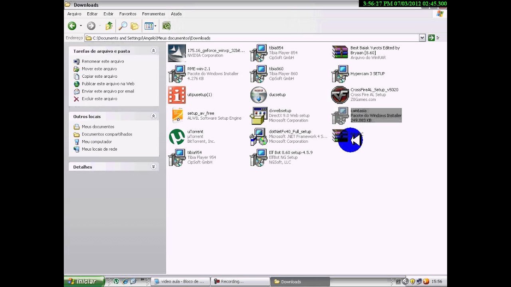Click the Ir go button
The width and height of the screenshot is (511, 287).
434,38
